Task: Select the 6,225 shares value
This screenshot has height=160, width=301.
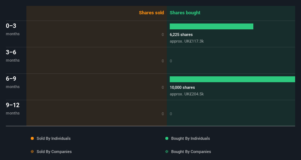Action: [181, 34]
